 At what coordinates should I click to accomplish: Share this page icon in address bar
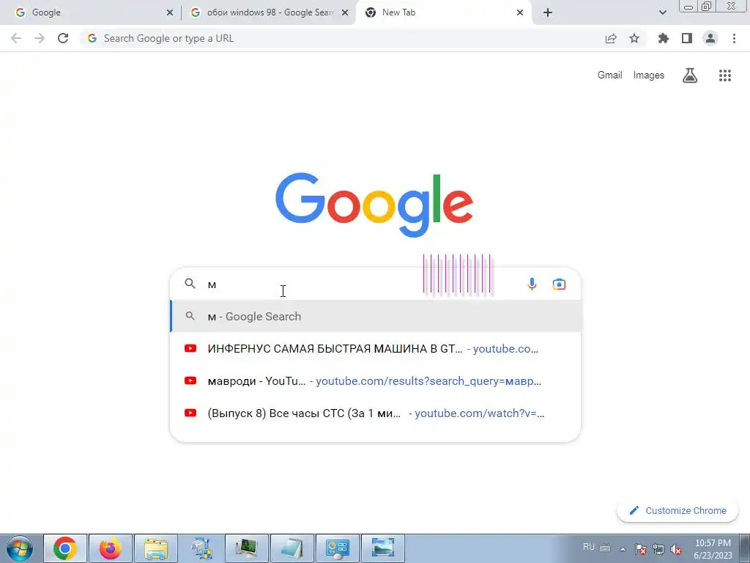pos(611,38)
